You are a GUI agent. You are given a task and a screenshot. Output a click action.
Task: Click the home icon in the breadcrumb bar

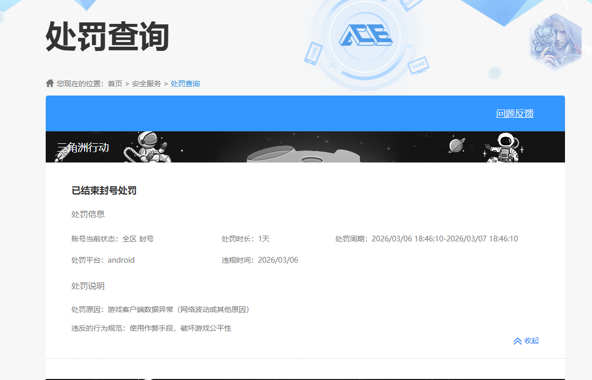coord(49,83)
